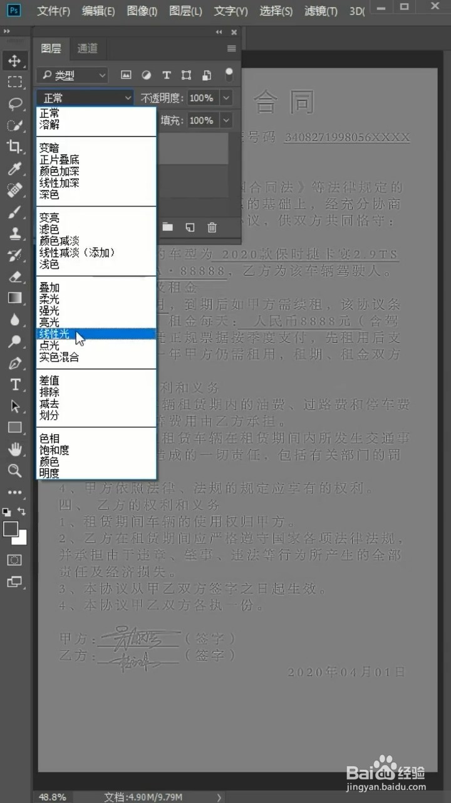
Task: Select the Hand tool
Action: (14, 449)
